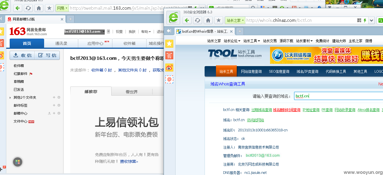Open new tab in whois browser window

[240, 31]
